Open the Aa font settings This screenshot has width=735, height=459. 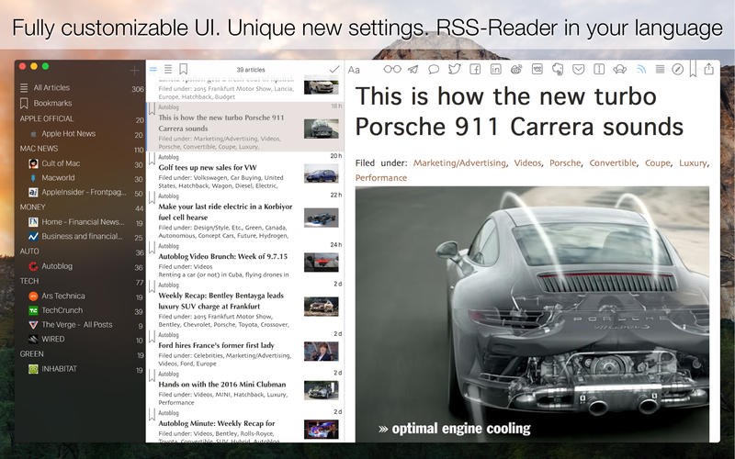coord(354,70)
